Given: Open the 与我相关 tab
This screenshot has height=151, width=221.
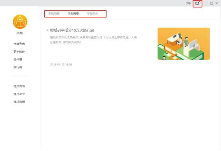Looking at the screenshot, I should tap(92, 14).
